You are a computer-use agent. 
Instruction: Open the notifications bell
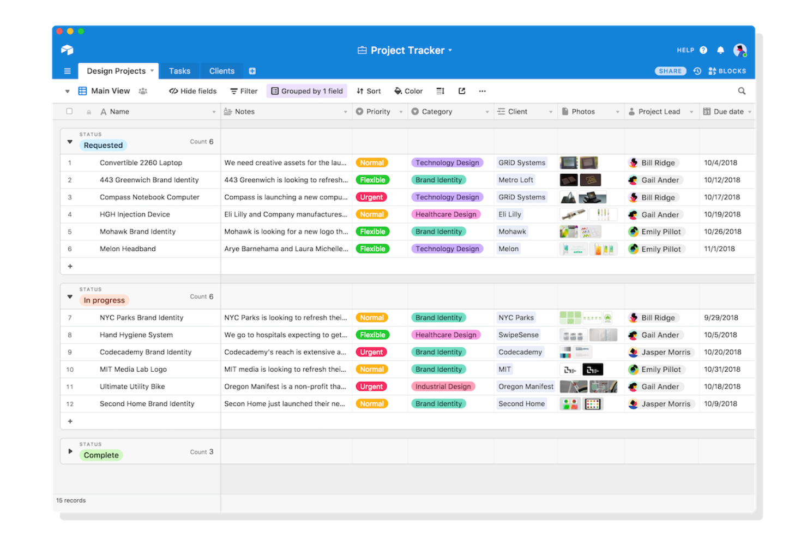(x=720, y=50)
